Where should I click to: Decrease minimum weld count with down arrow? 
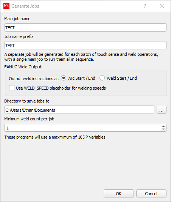click(x=163, y=129)
